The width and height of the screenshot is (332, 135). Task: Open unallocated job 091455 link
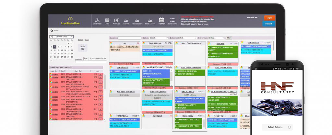click(x=55, y=74)
